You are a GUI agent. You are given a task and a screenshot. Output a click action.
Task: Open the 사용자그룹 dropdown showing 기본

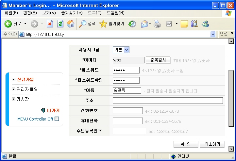[121, 50]
